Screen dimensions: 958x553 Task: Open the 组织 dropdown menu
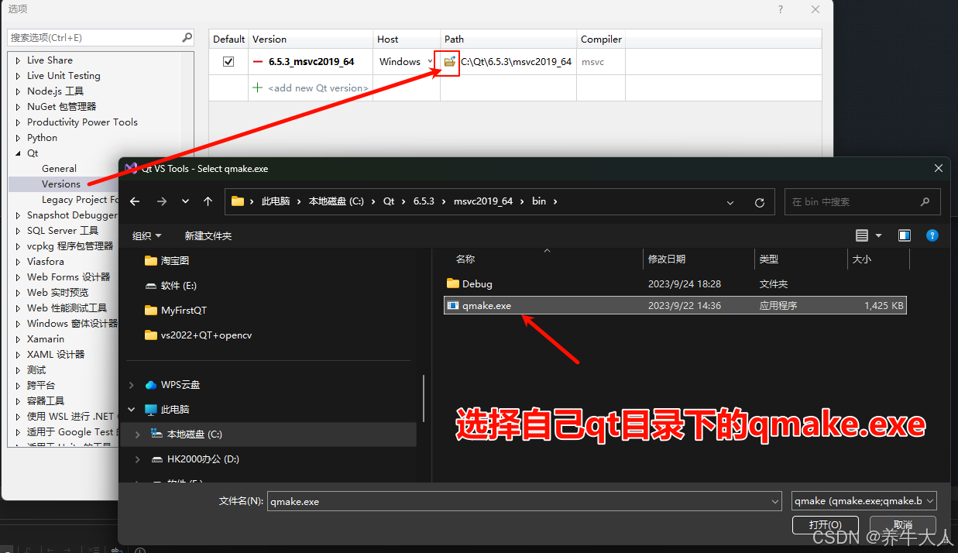point(147,235)
